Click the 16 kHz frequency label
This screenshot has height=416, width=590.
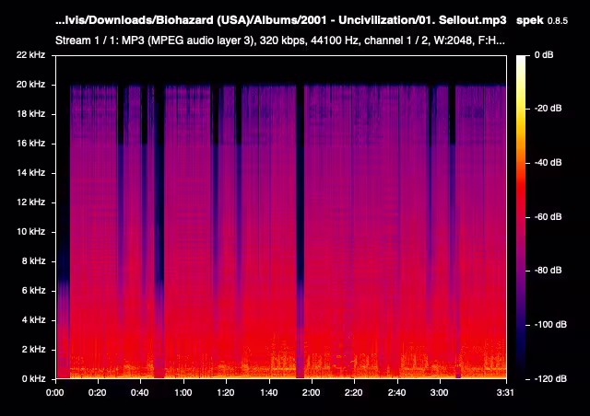(30, 144)
